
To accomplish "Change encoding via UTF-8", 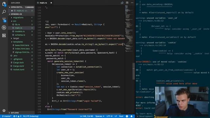I will point(109,116).
